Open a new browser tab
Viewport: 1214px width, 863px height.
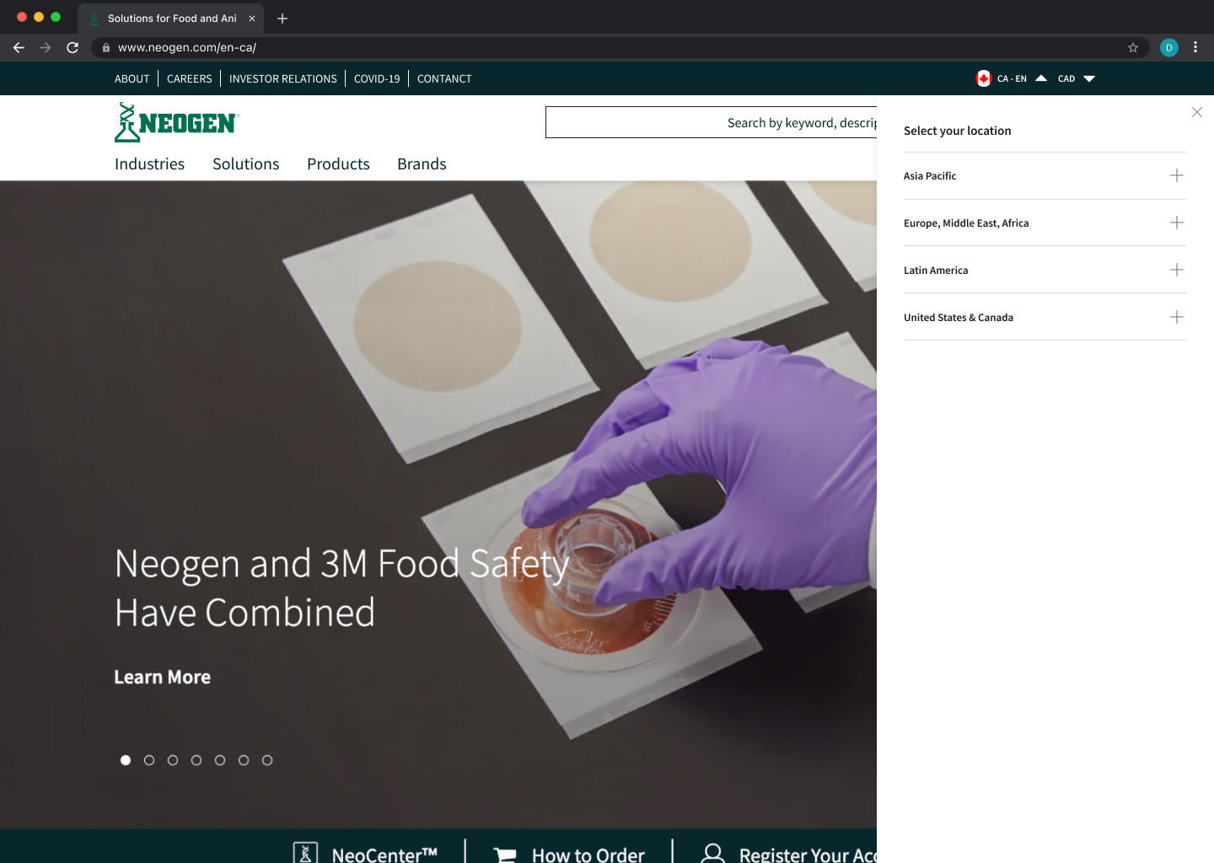click(x=282, y=19)
